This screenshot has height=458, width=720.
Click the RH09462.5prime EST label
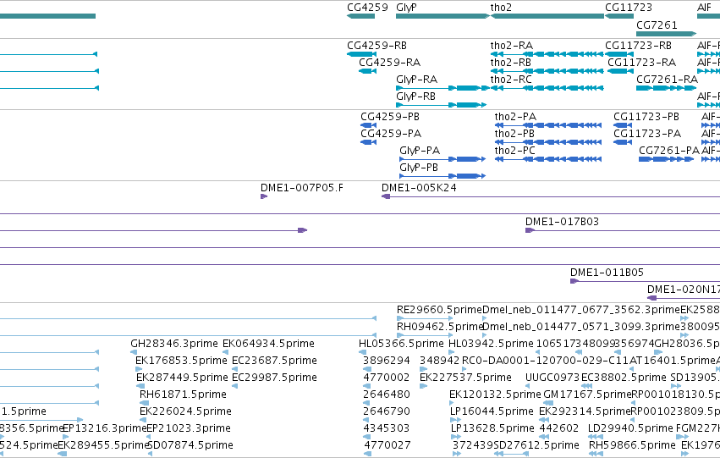pyautogui.click(x=439, y=327)
